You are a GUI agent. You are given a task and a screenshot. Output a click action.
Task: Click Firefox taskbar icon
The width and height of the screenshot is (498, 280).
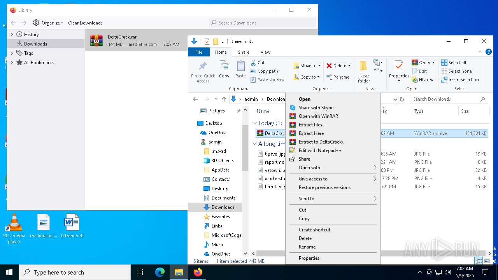[x=198, y=272]
